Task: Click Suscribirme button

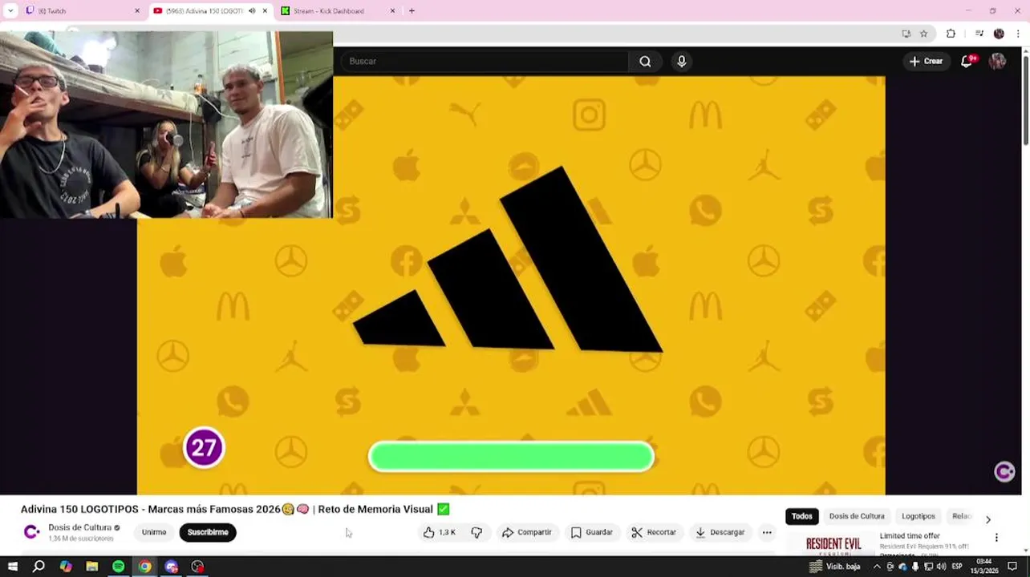Action: 208,532
